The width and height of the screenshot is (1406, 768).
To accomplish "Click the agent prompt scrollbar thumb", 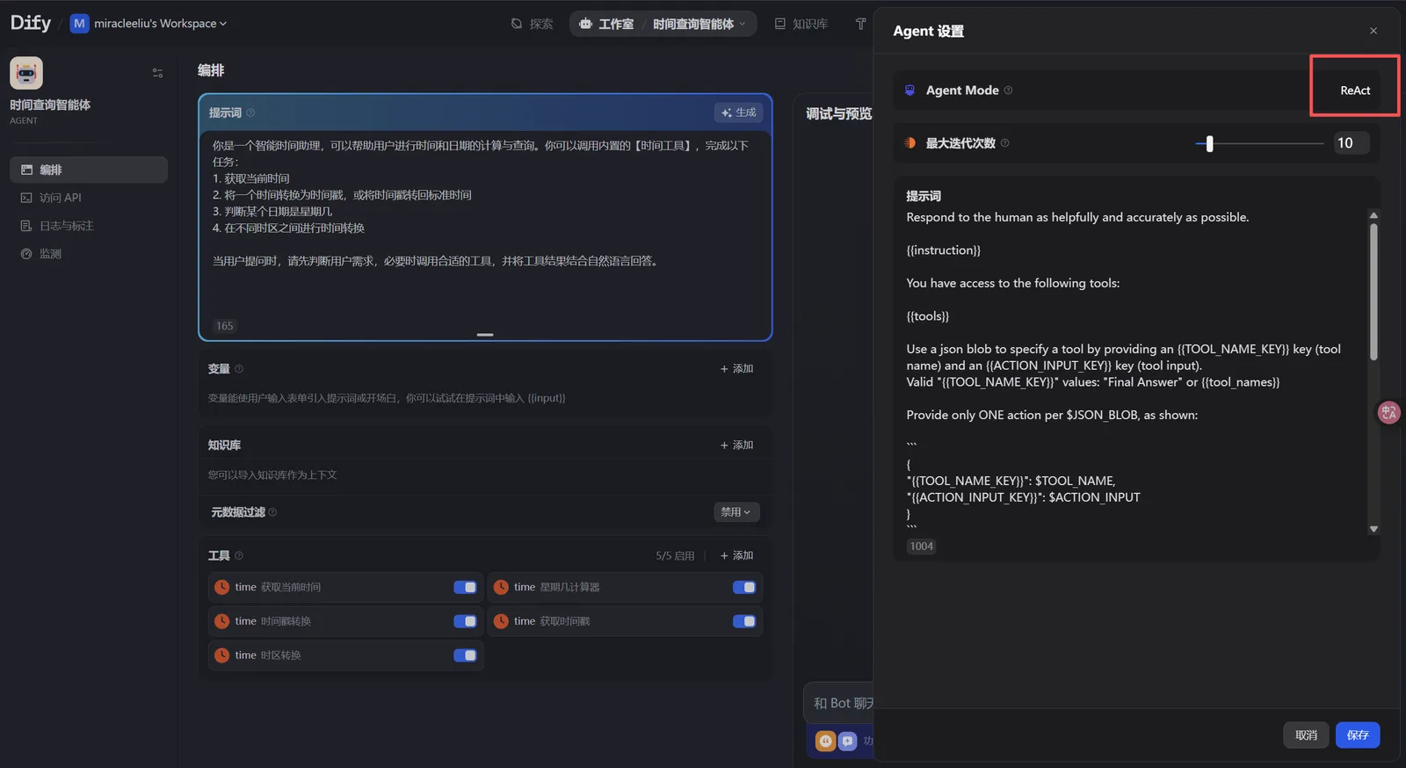I will pos(1373,292).
